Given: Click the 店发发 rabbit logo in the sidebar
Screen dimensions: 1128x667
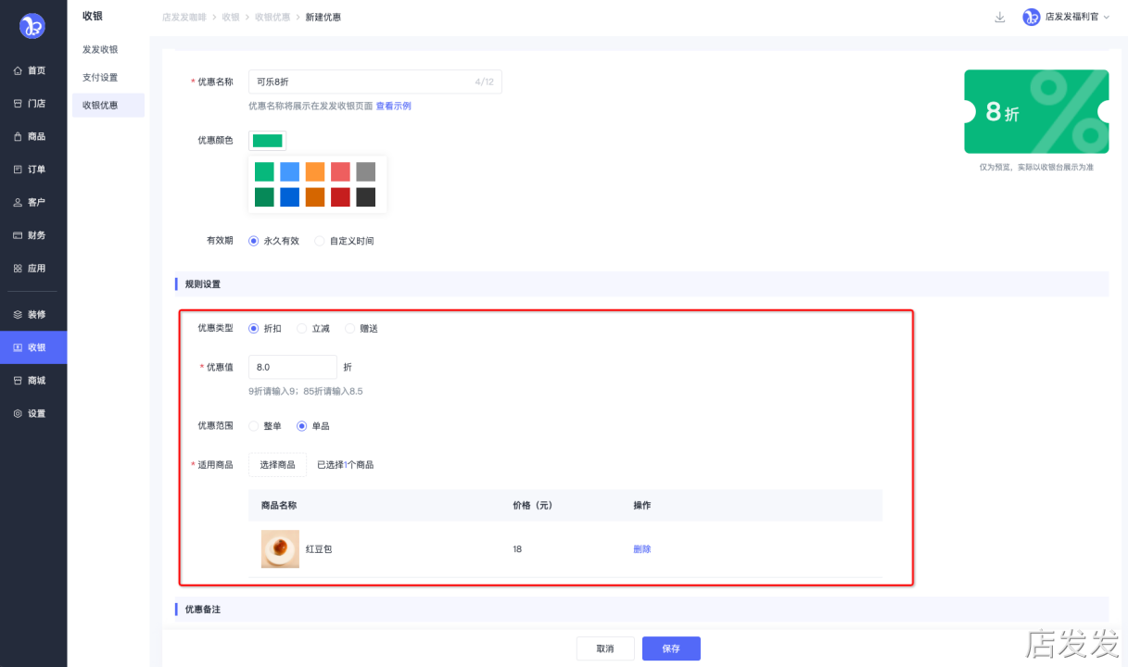Looking at the screenshot, I should tap(32, 26).
